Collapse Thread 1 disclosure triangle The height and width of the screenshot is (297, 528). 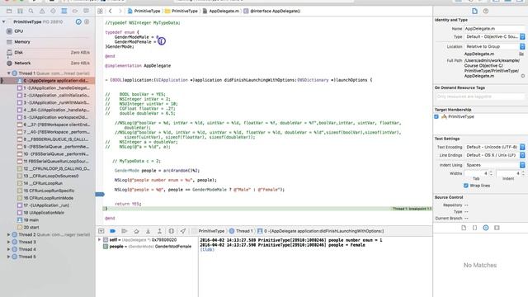tap(9, 73)
